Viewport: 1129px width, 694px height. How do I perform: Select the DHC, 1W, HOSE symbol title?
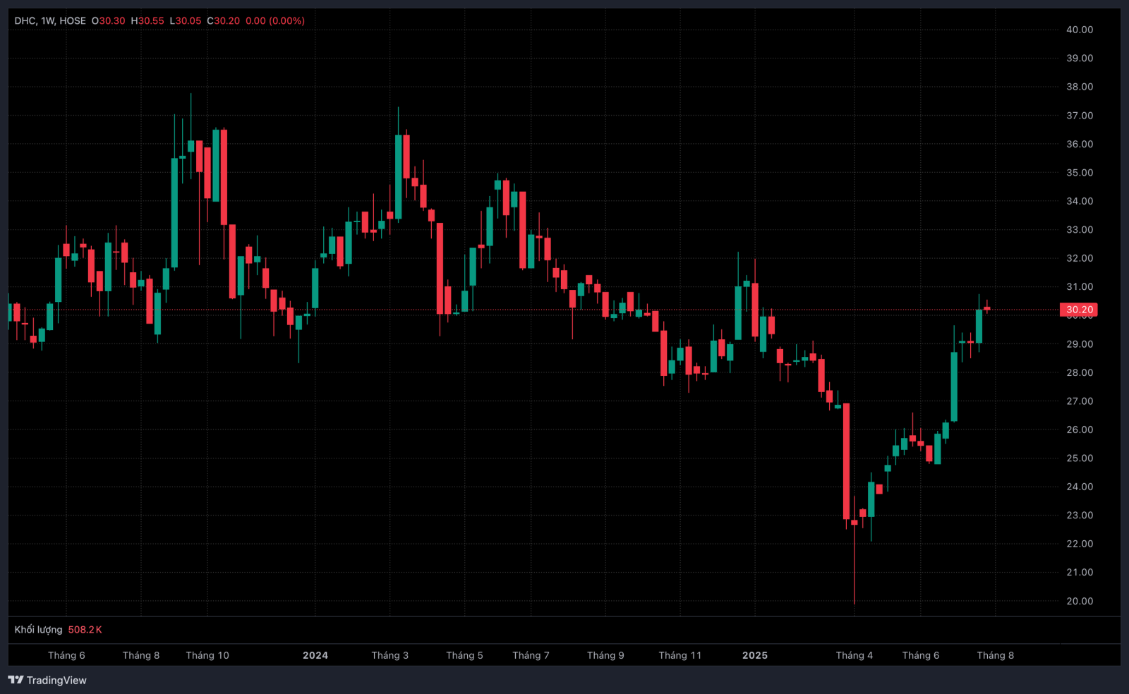pyautogui.click(x=50, y=21)
